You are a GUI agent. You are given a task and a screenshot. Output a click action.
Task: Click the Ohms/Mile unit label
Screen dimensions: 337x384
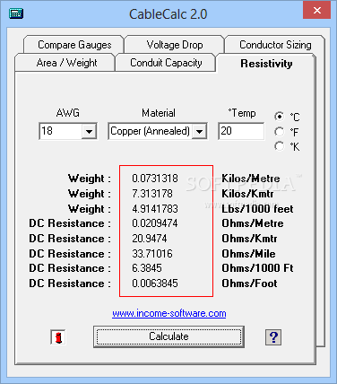248,254
